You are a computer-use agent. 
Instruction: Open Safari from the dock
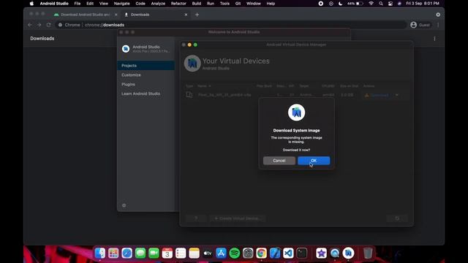pyautogui.click(x=127, y=254)
